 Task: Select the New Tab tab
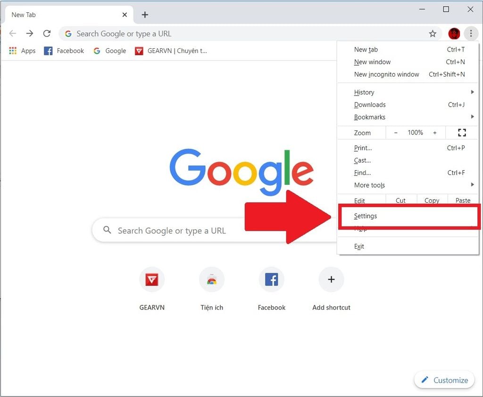pos(69,15)
